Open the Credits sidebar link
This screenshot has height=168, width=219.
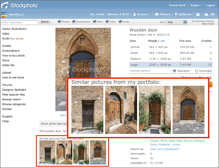[7, 46]
